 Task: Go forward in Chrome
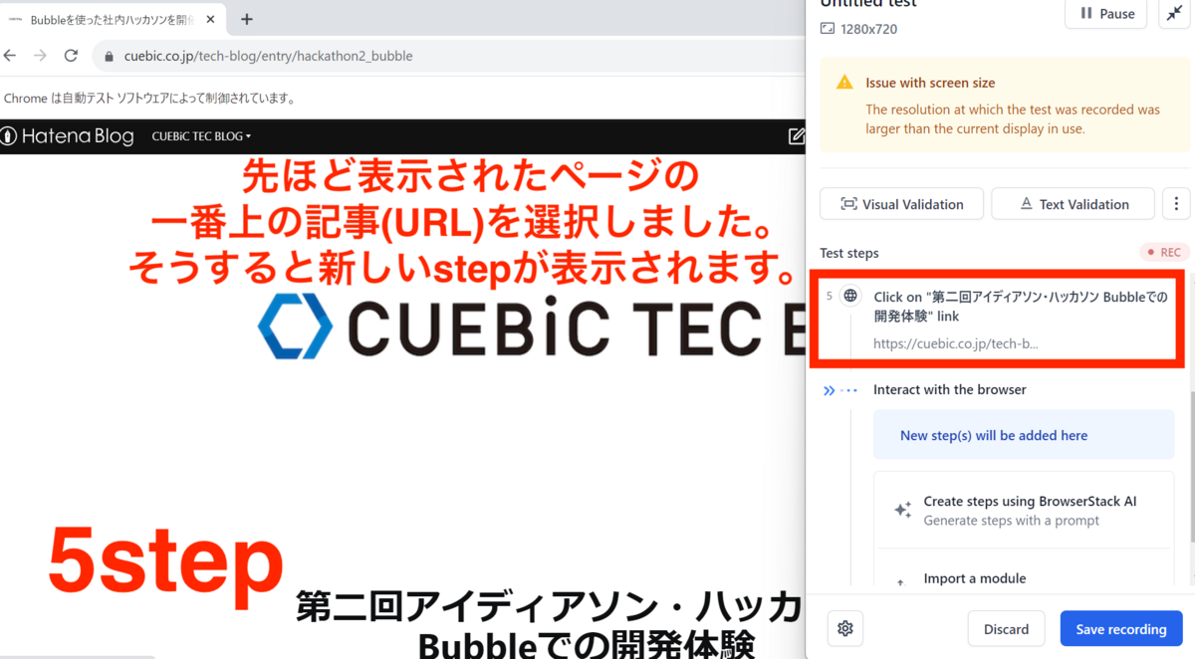click(40, 56)
